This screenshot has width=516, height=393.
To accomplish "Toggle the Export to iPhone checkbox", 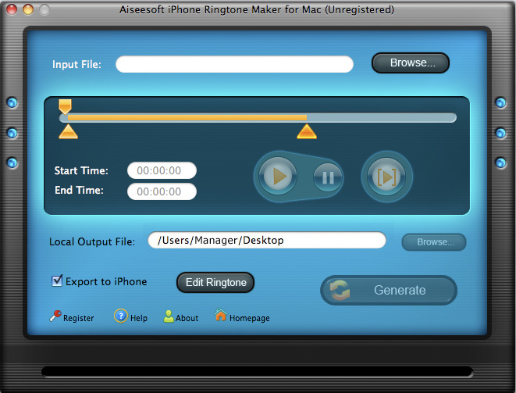I will (x=57, y=281).
